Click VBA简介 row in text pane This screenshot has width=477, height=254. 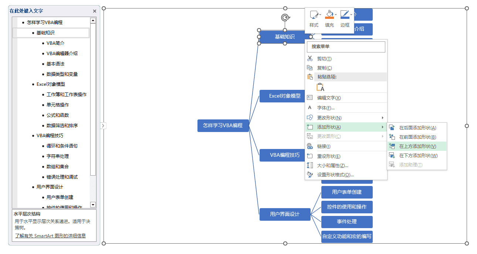coord(55,43)
